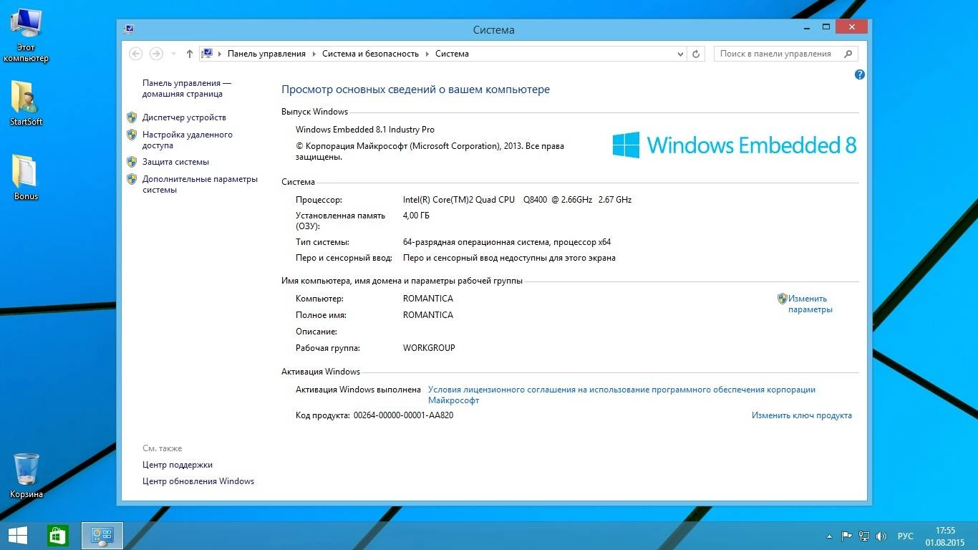
Task: Open the Microsoft license terms link
Action: pyautogui.click(x=621, y=395)
